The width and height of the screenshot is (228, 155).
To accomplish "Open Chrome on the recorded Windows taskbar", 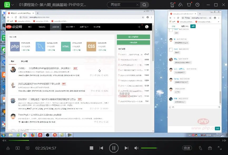I will click(x=25, y=135).
